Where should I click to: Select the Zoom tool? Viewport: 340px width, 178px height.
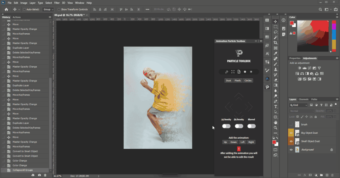(276, 128)
